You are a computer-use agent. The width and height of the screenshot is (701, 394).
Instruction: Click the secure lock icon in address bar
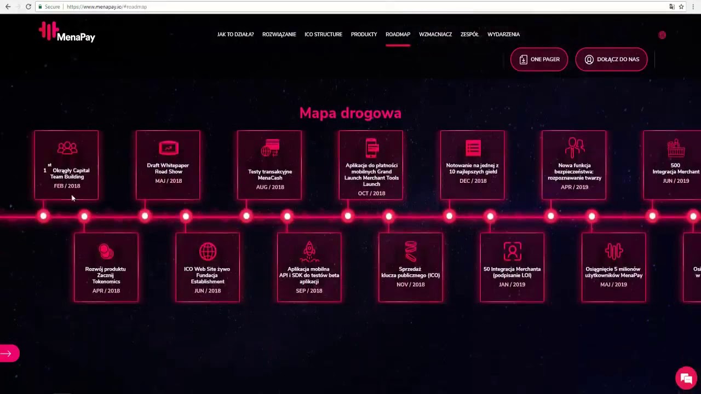[40, 7]
